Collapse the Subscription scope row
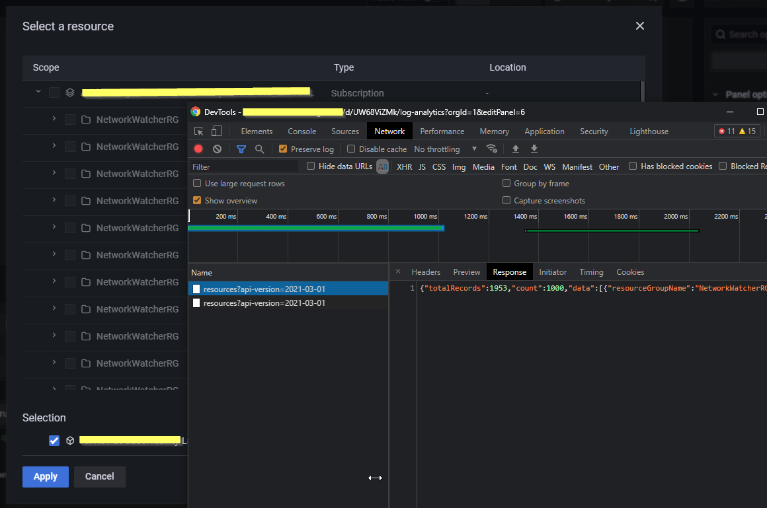This screenshot has height=508, width=767. tap(38, 92)
